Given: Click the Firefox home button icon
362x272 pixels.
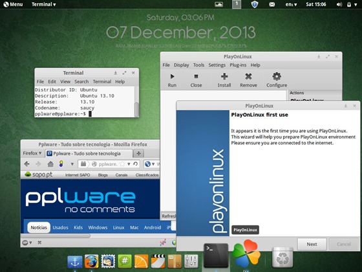Looking at the screenshot, I should pyautogui.click(x=50, y=164).
